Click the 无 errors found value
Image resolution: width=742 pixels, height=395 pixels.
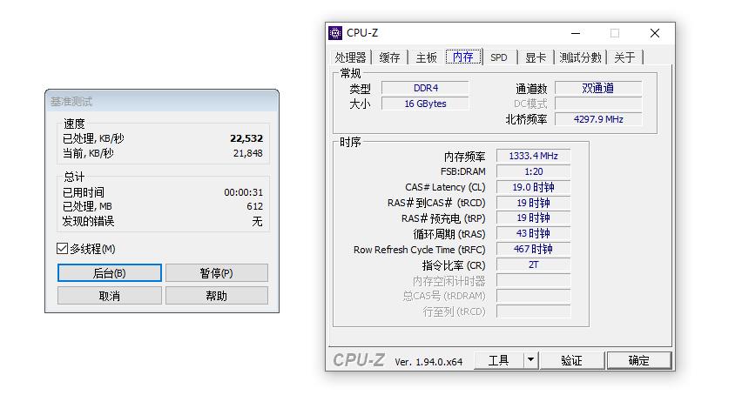pyautogui.click(x=257, y=221)
